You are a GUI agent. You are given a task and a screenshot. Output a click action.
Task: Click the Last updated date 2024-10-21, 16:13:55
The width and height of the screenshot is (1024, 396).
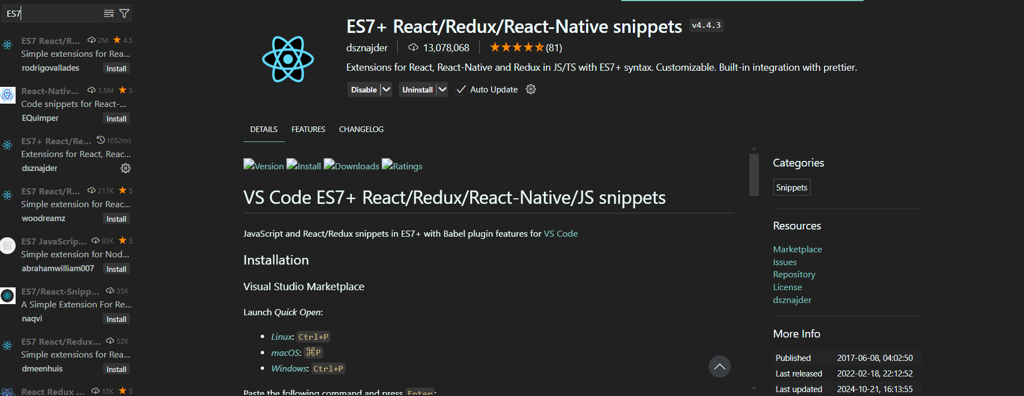[x=875, y=389]
